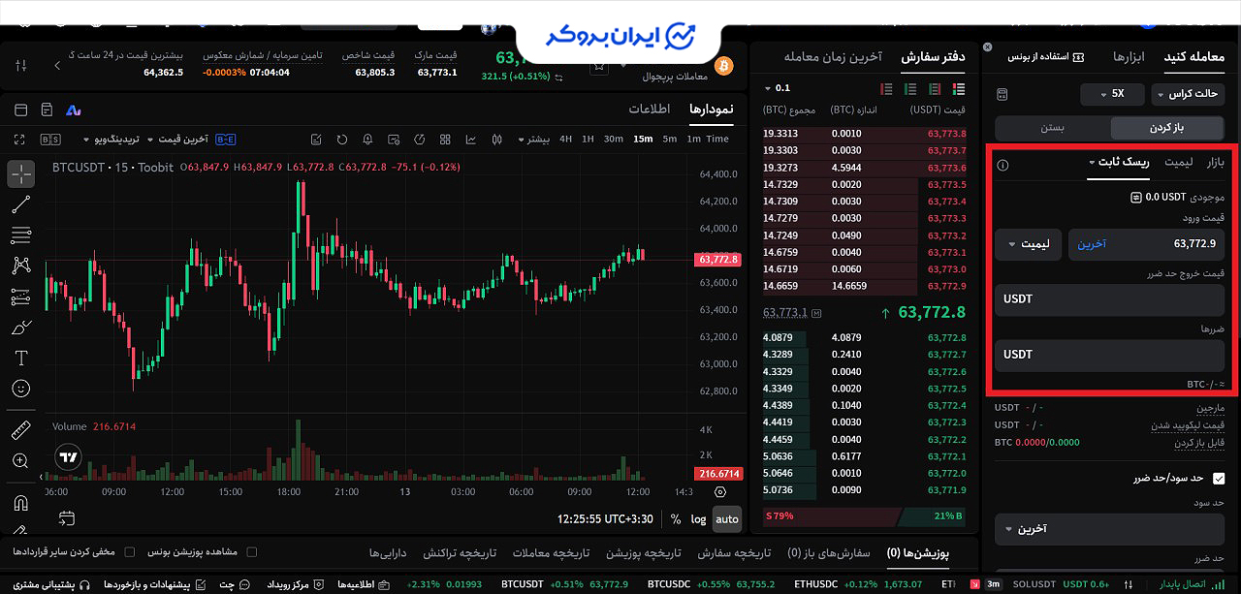
Task: Open the لیمیت order type dropdown
Action: pyautogui.click(x=1028, y=244)
